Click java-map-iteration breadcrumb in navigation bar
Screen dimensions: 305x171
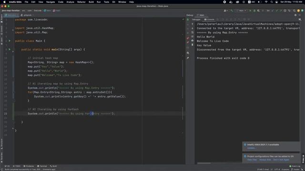point(10,10)
